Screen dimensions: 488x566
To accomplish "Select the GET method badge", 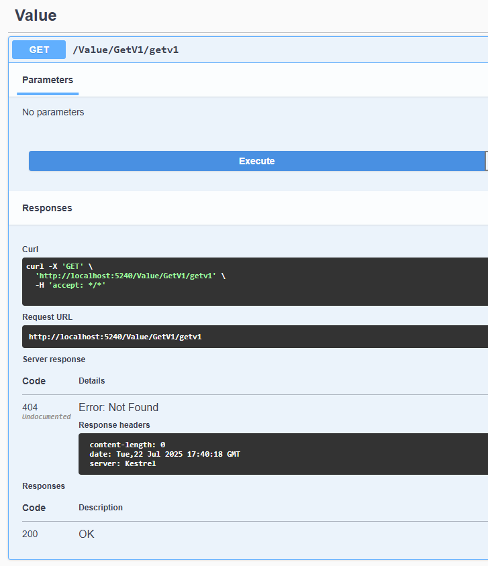I will [39, 50].
